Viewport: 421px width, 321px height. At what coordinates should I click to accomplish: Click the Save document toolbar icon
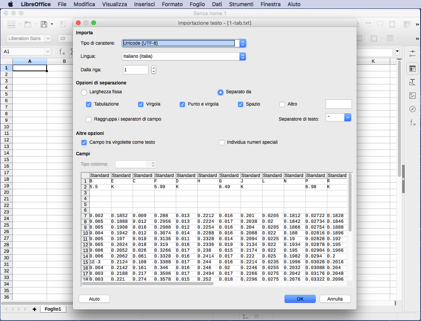[44, 24]
